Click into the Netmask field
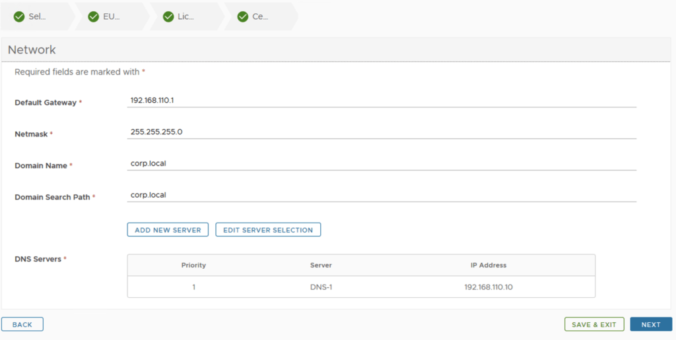Viewport: 676px width, 340px height. [x=382, y=132]
